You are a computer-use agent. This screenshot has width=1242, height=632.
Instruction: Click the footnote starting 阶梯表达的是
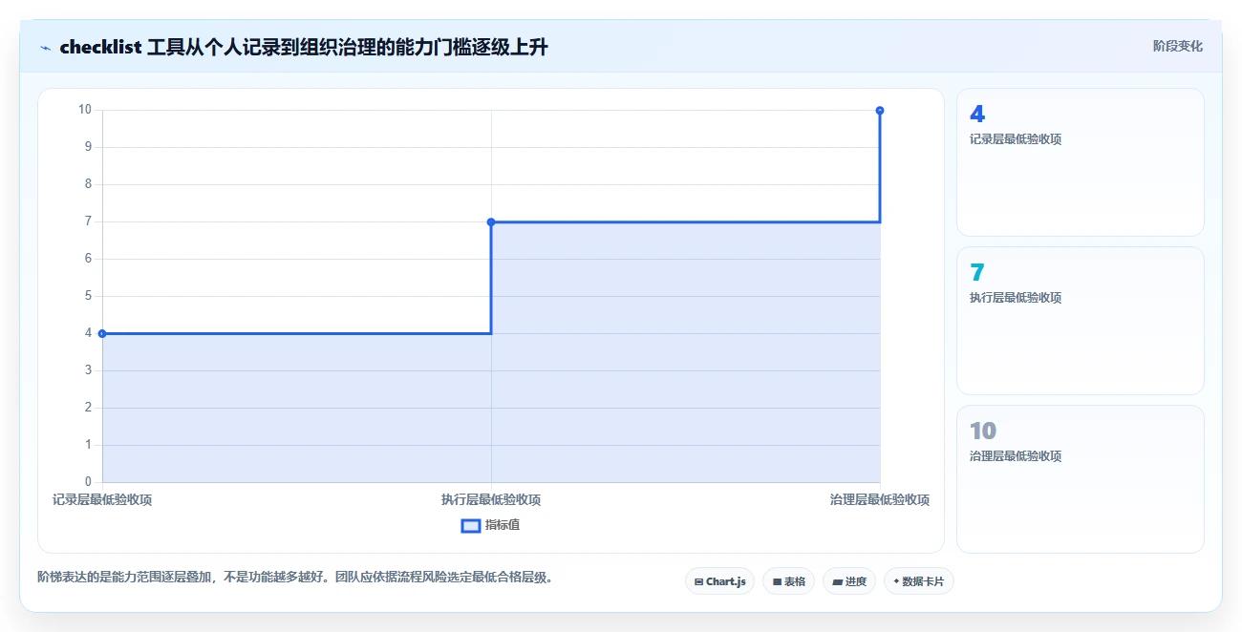[295, 577]
